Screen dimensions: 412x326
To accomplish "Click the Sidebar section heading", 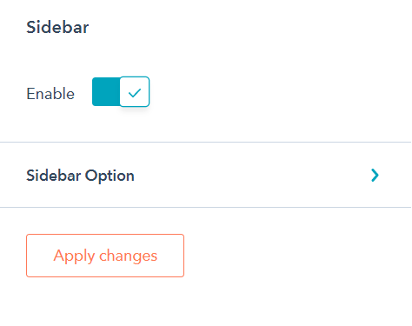I will point(57,28).
